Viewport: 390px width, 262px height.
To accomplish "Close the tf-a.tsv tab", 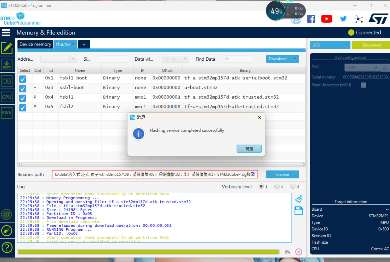I will pyautogui.click(x=73, y=44).
